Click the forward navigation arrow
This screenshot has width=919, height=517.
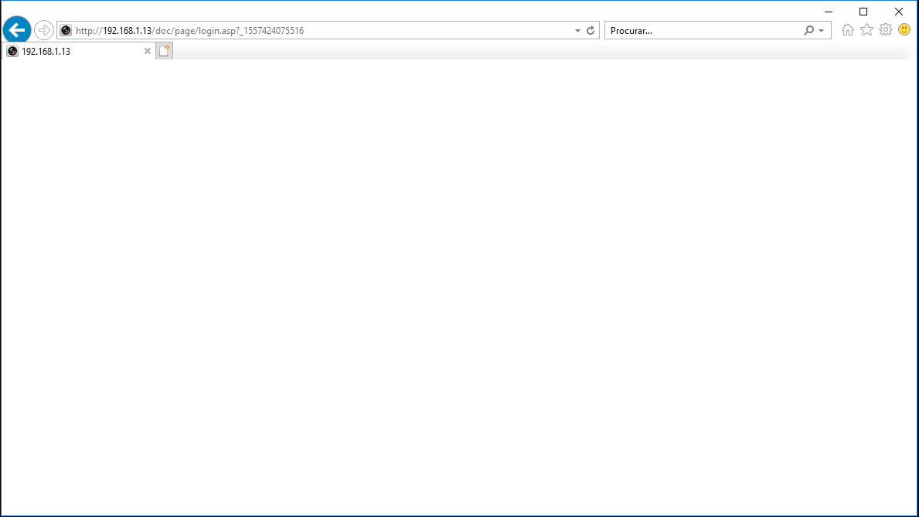(x=44, y=30)
